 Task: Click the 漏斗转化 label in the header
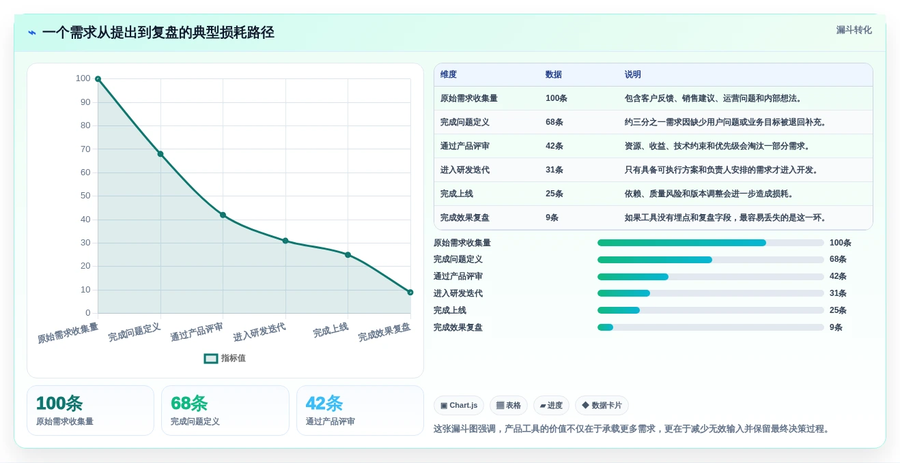854,30
